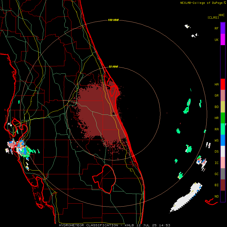The height and width of the screenshot is (227, 227).
Task: Select the GR graupel legend swatch
Action: tap(223, 95)
